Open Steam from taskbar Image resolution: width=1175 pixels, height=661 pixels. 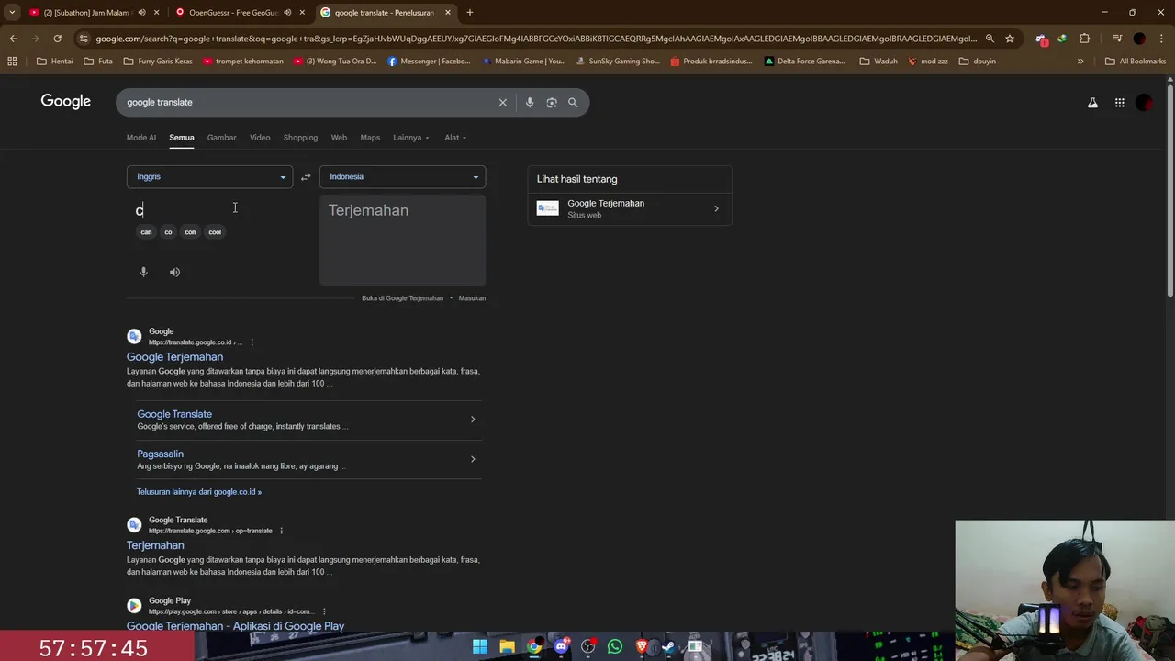click(x=668, y=646)
